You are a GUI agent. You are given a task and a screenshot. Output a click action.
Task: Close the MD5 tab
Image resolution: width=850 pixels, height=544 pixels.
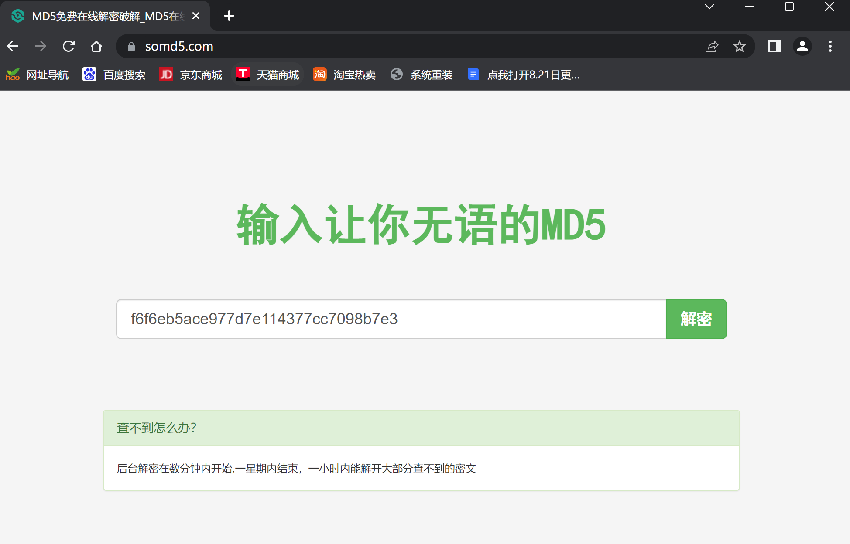point(196,16)
